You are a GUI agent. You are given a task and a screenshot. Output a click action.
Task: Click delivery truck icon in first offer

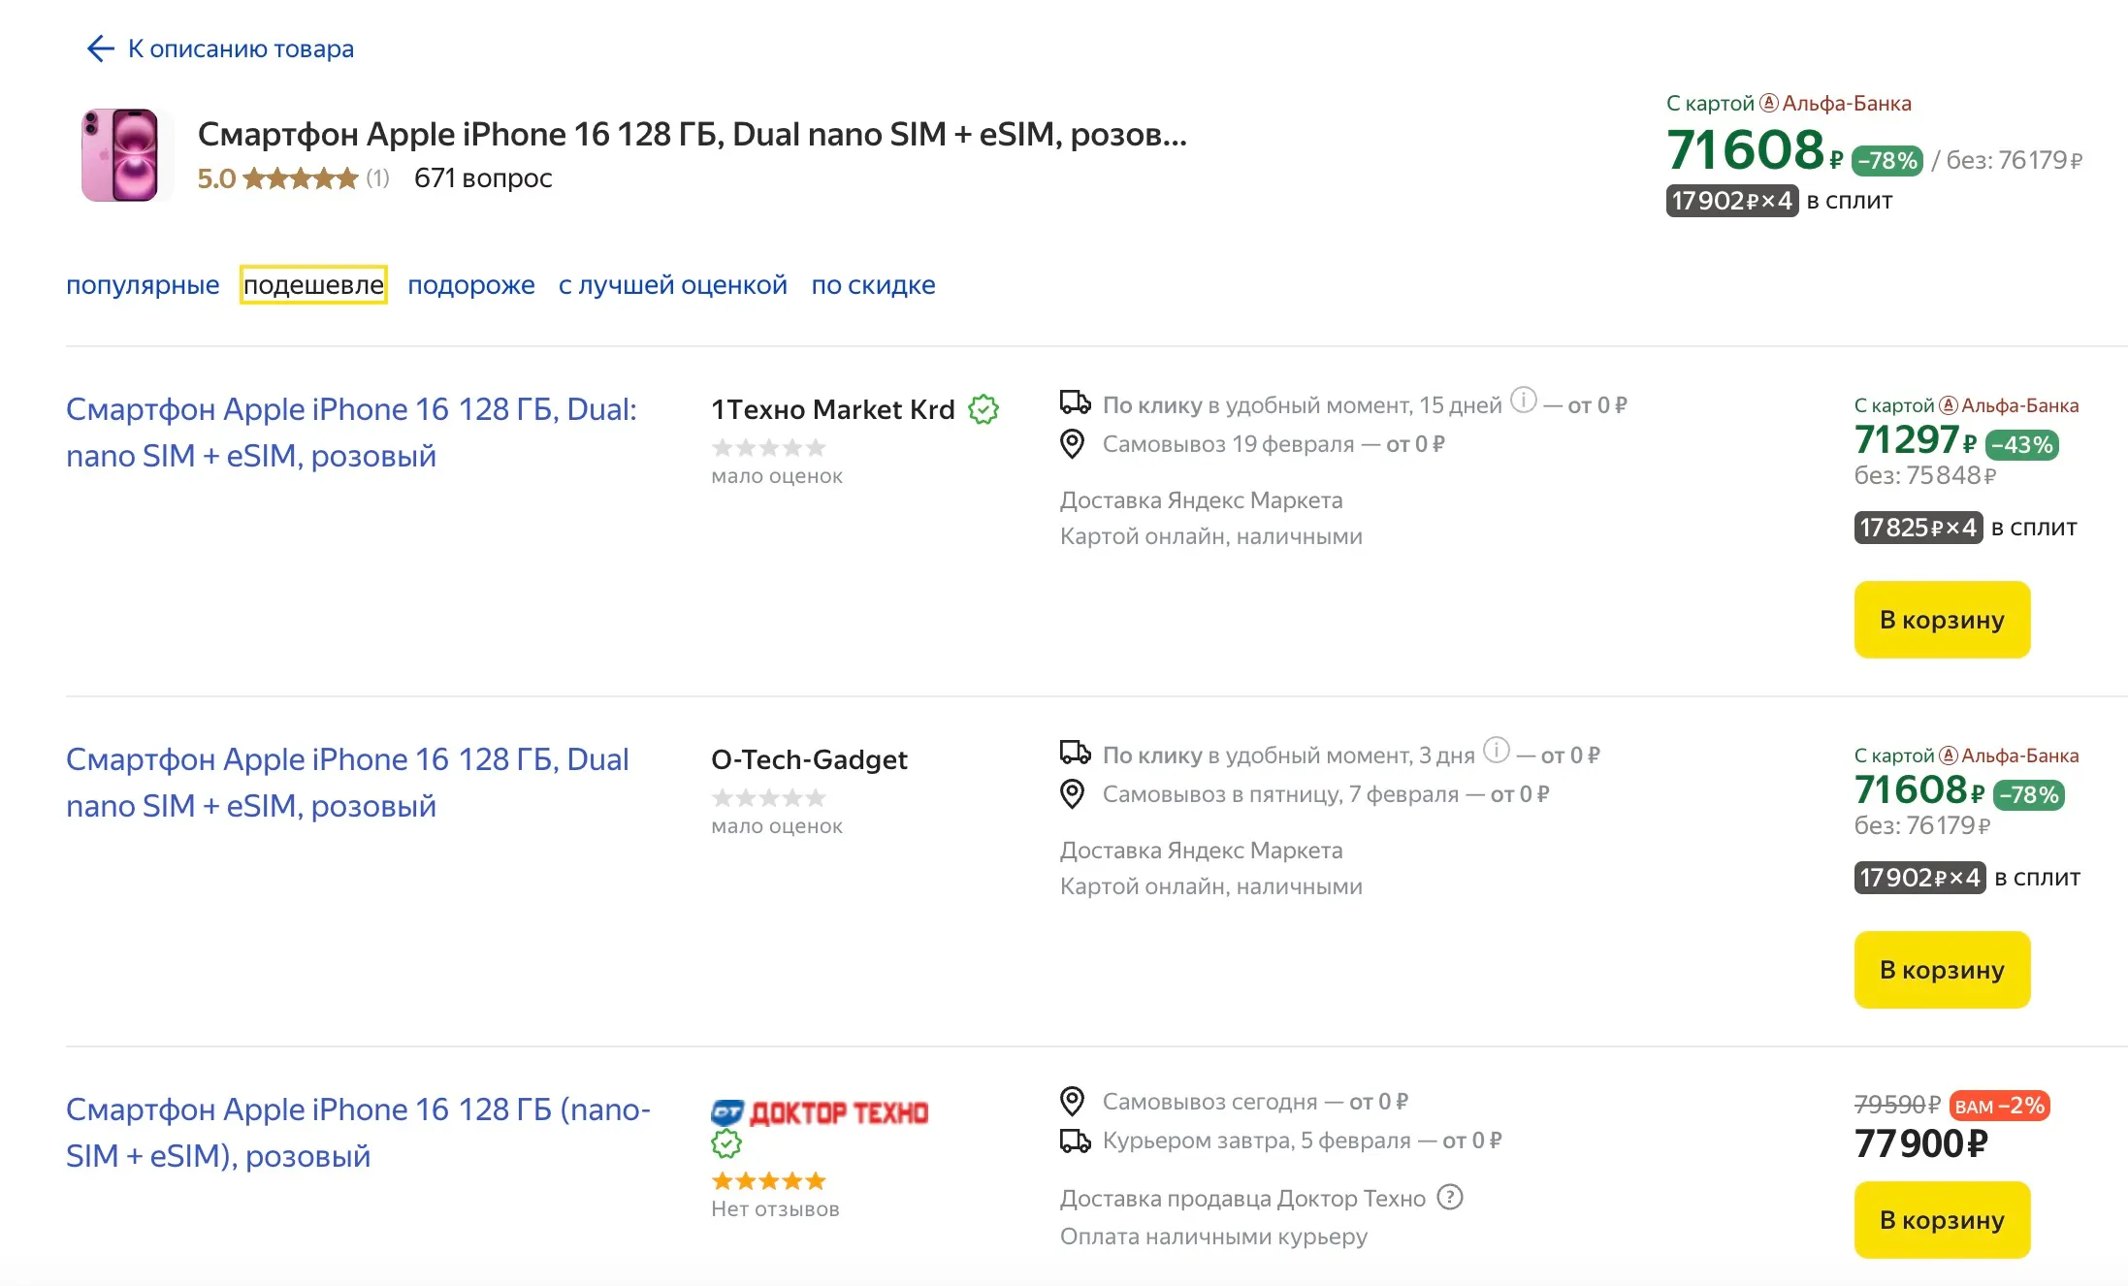1075,402
